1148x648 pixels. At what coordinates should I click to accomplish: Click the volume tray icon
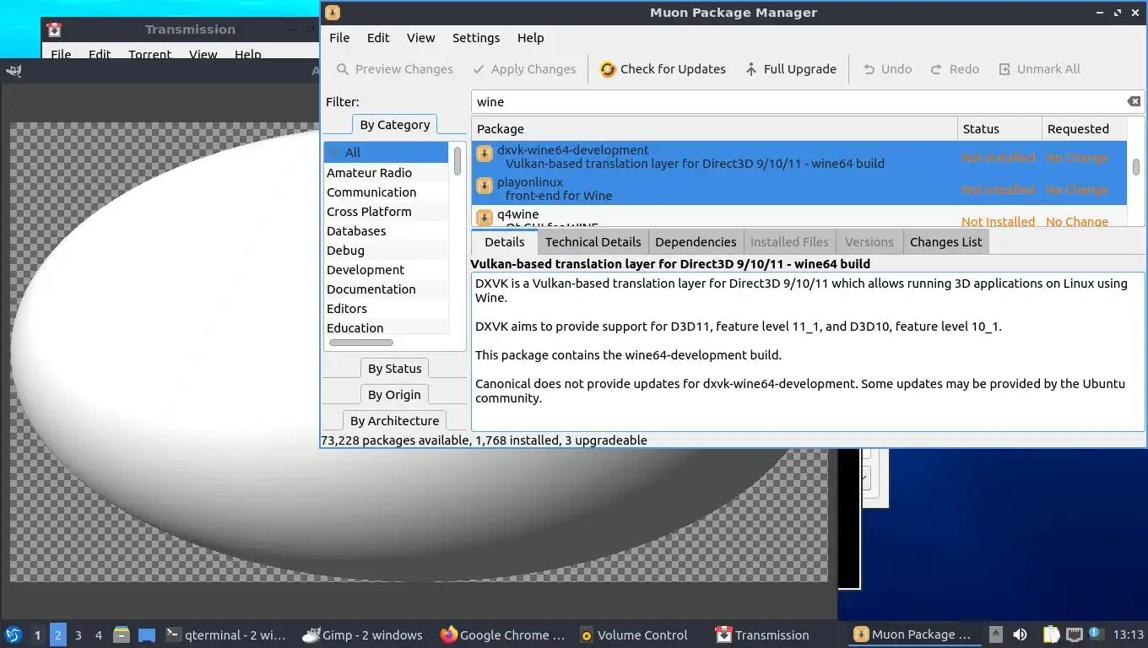(x=1020, y=634)
